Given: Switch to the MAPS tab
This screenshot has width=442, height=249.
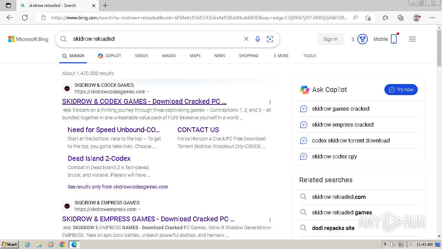Looking at the screenshot, I should (195, 56).
